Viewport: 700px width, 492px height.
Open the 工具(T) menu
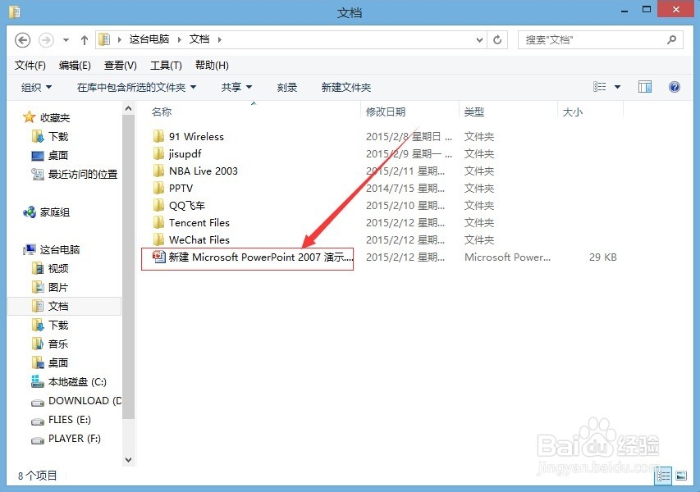tap(166, 66)
